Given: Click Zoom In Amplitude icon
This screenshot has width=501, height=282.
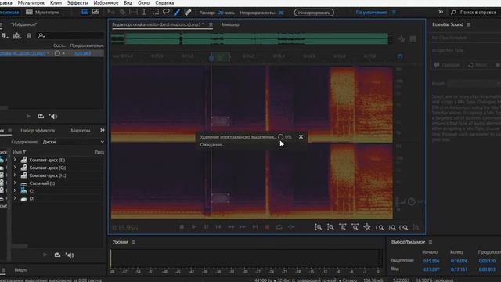Looking at the screenshot, I should click(x=319, y=227).
